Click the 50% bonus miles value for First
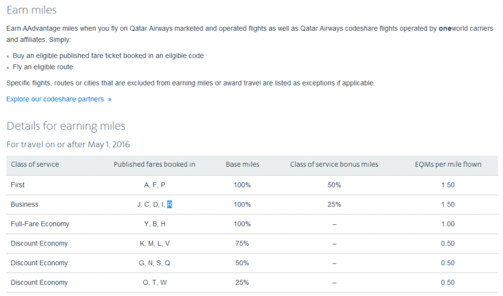 point(334,185)
